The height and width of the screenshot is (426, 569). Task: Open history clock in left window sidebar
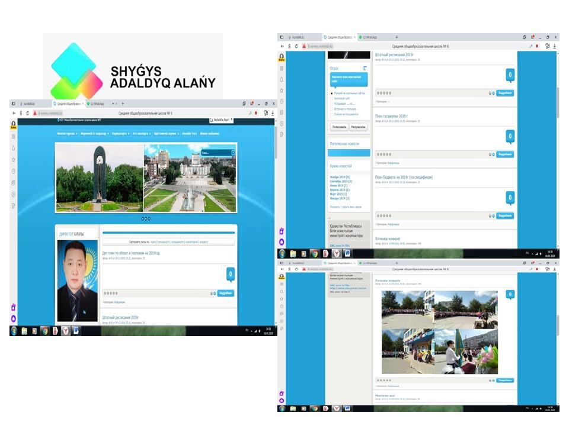(x=14, y=171)
